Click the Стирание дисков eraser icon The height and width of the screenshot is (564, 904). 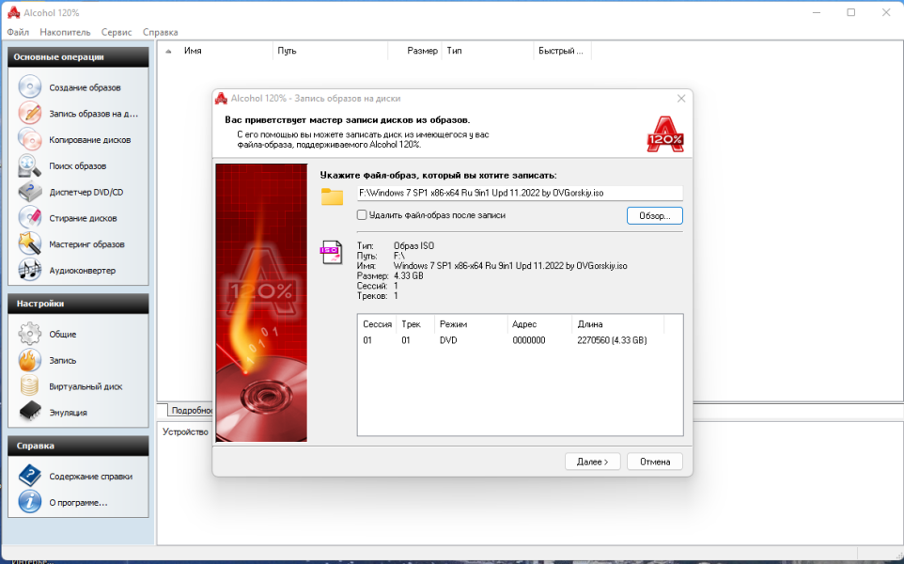click(29, 218)
